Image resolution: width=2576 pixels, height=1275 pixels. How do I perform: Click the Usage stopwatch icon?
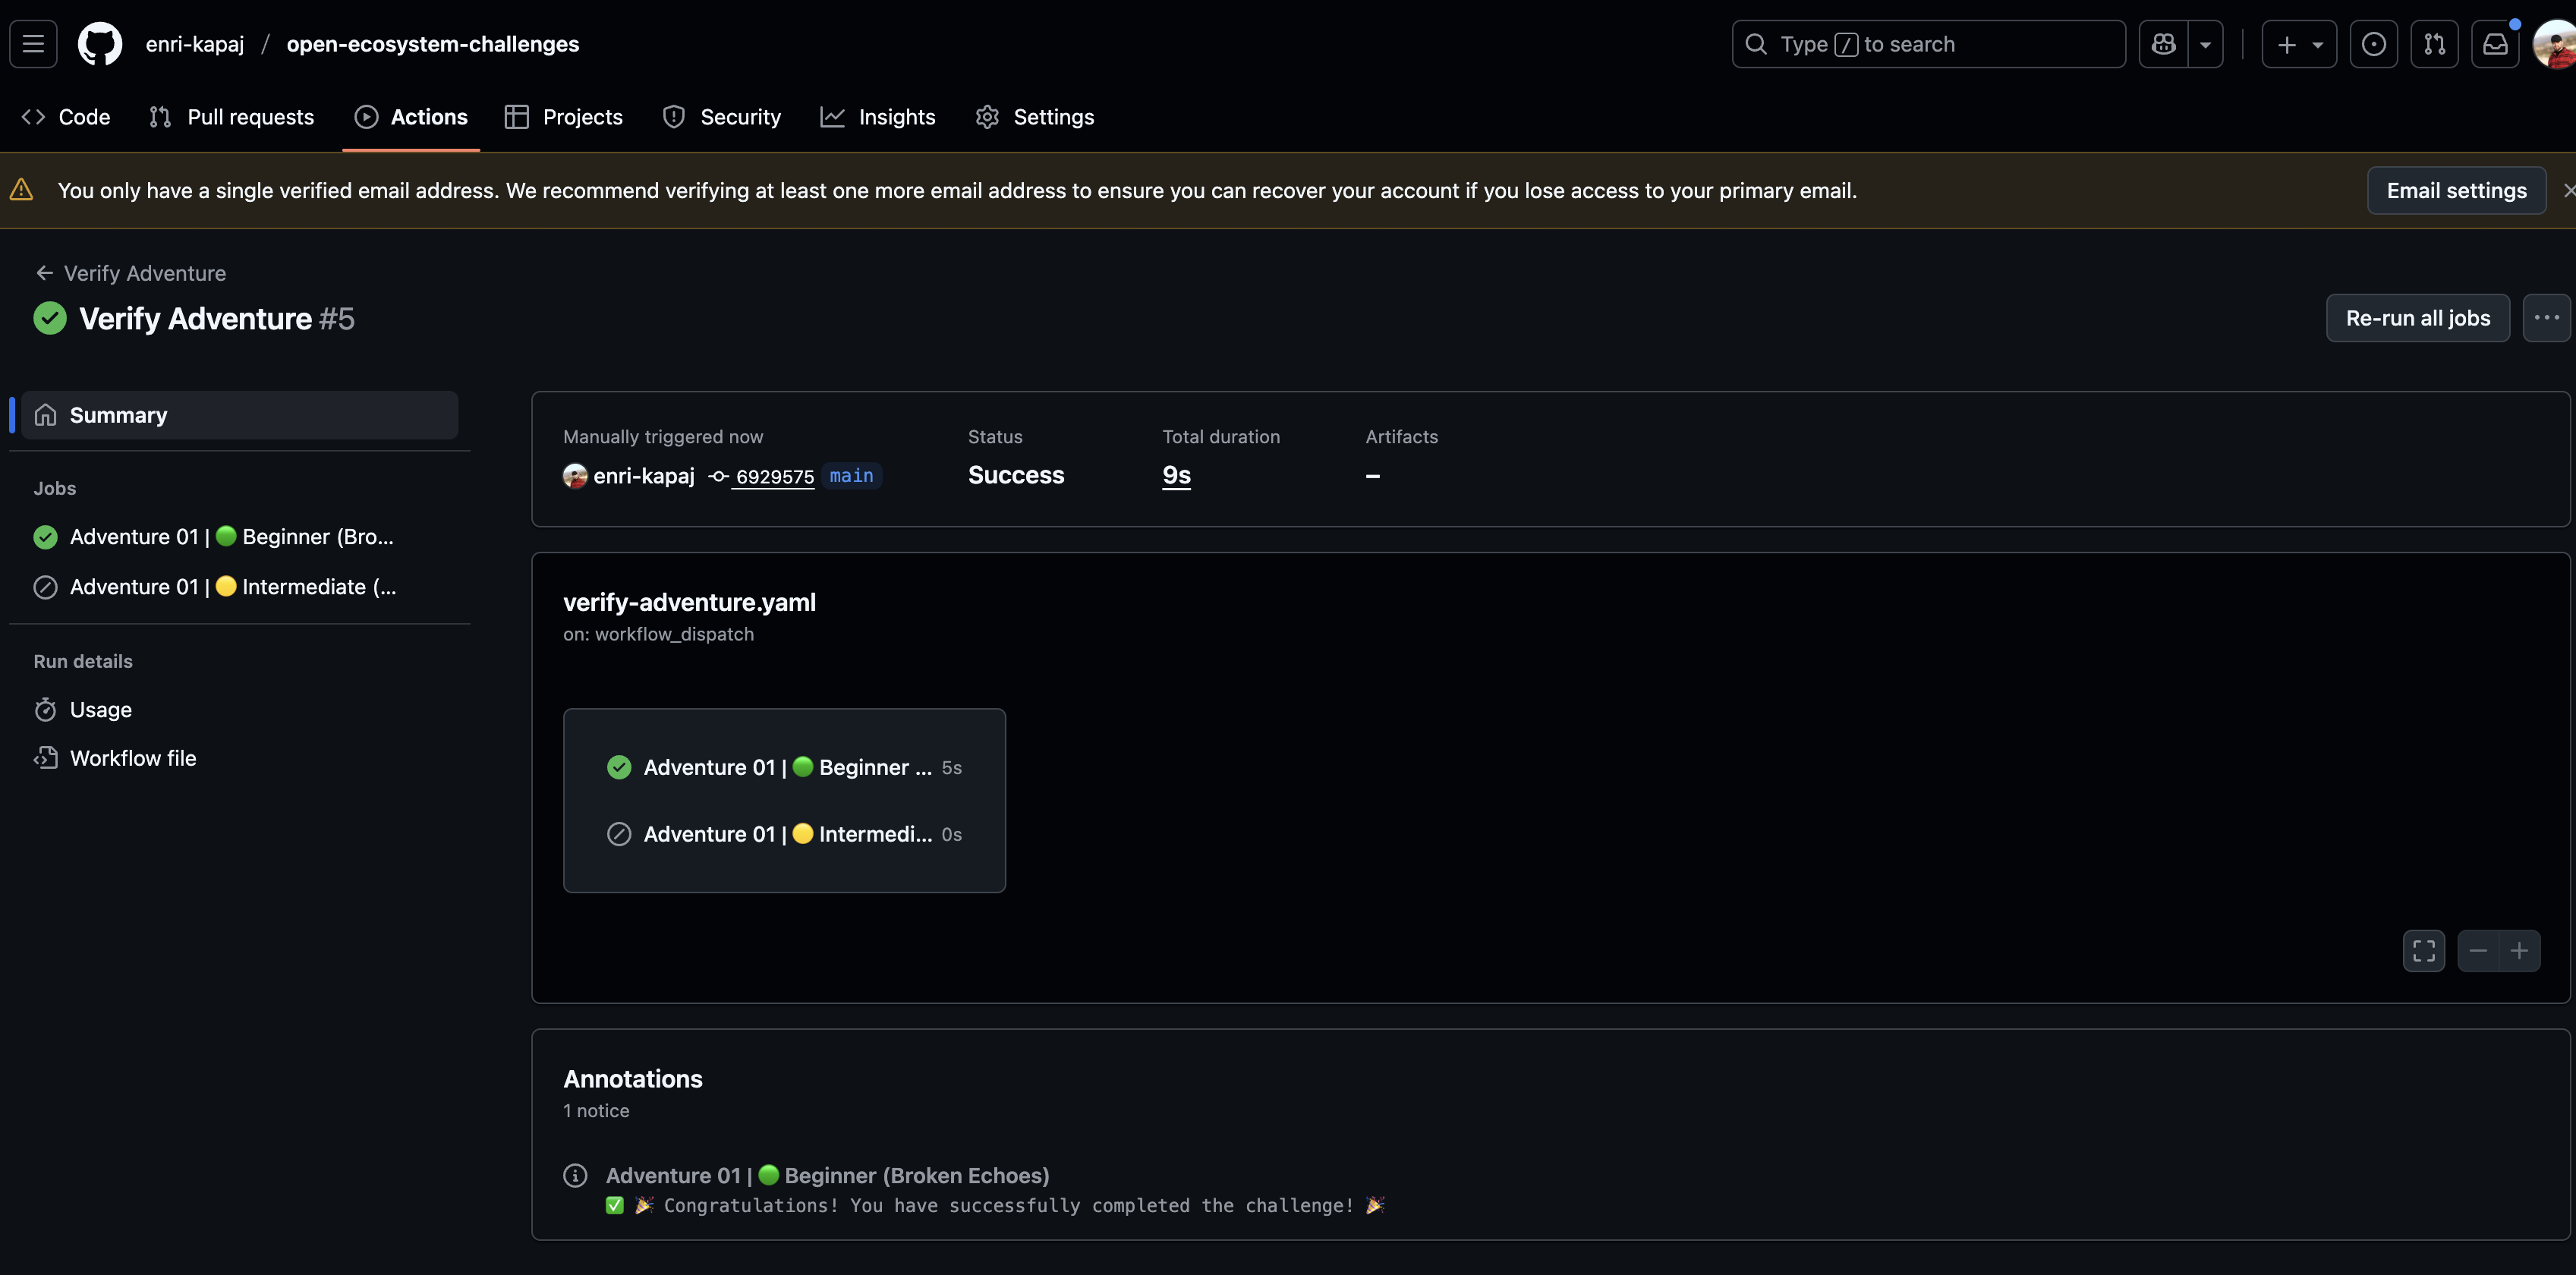click(x=45, y=710)
